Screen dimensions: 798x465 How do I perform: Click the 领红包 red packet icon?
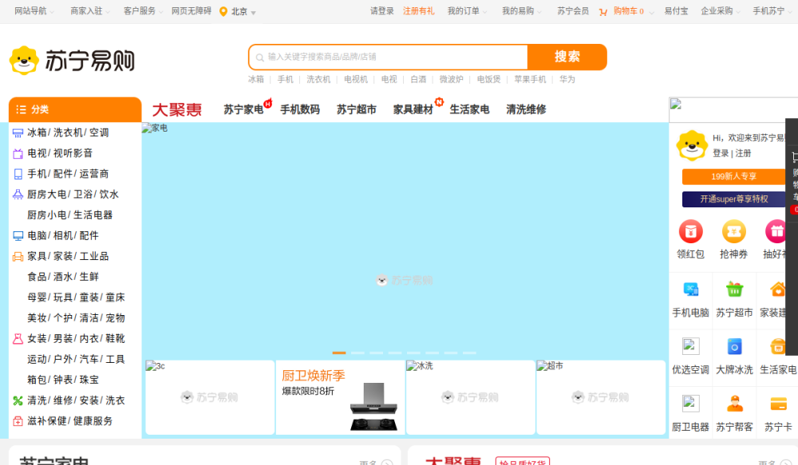pyautogui.click(x=690, y=231)
